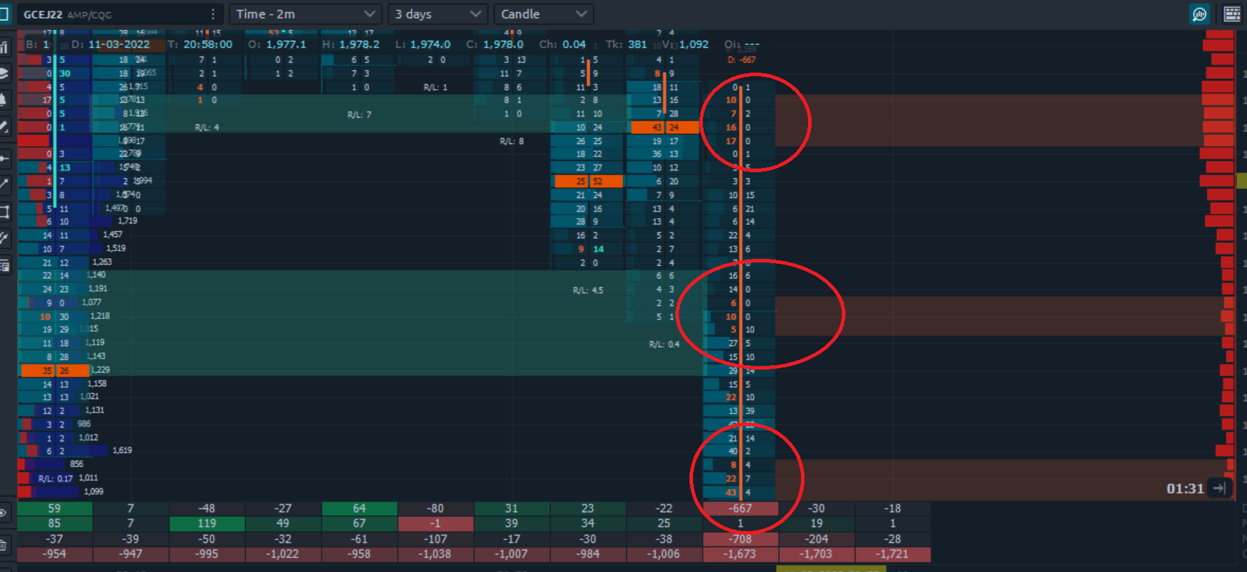Open the data table panel icon top right
Viewport: 1247px width, 572px height.
click(x=1232, y=14)
